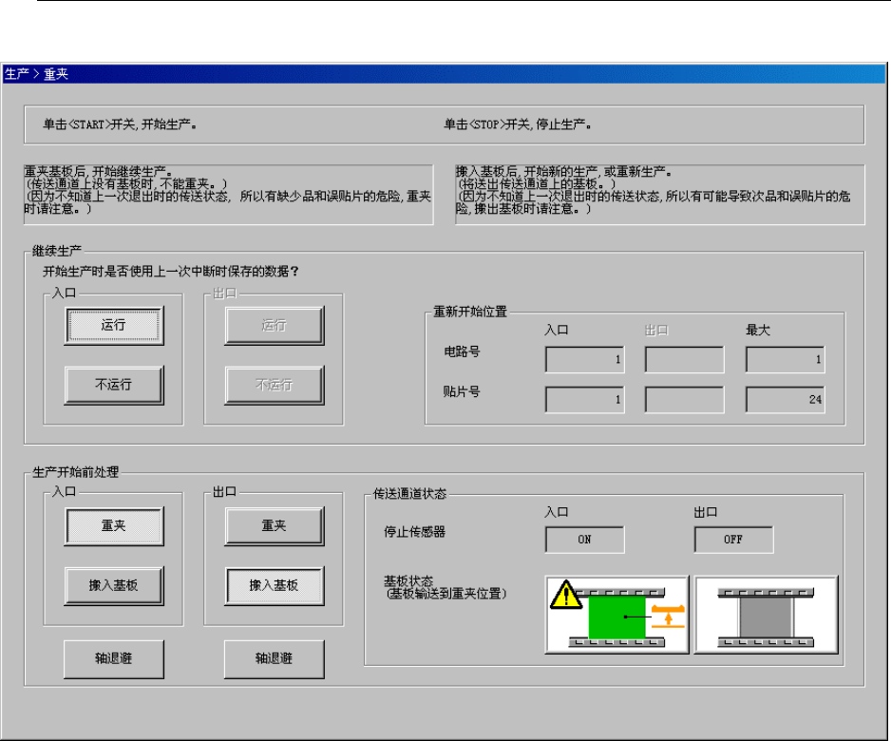Select 贴片号 入口 value field

585,400
